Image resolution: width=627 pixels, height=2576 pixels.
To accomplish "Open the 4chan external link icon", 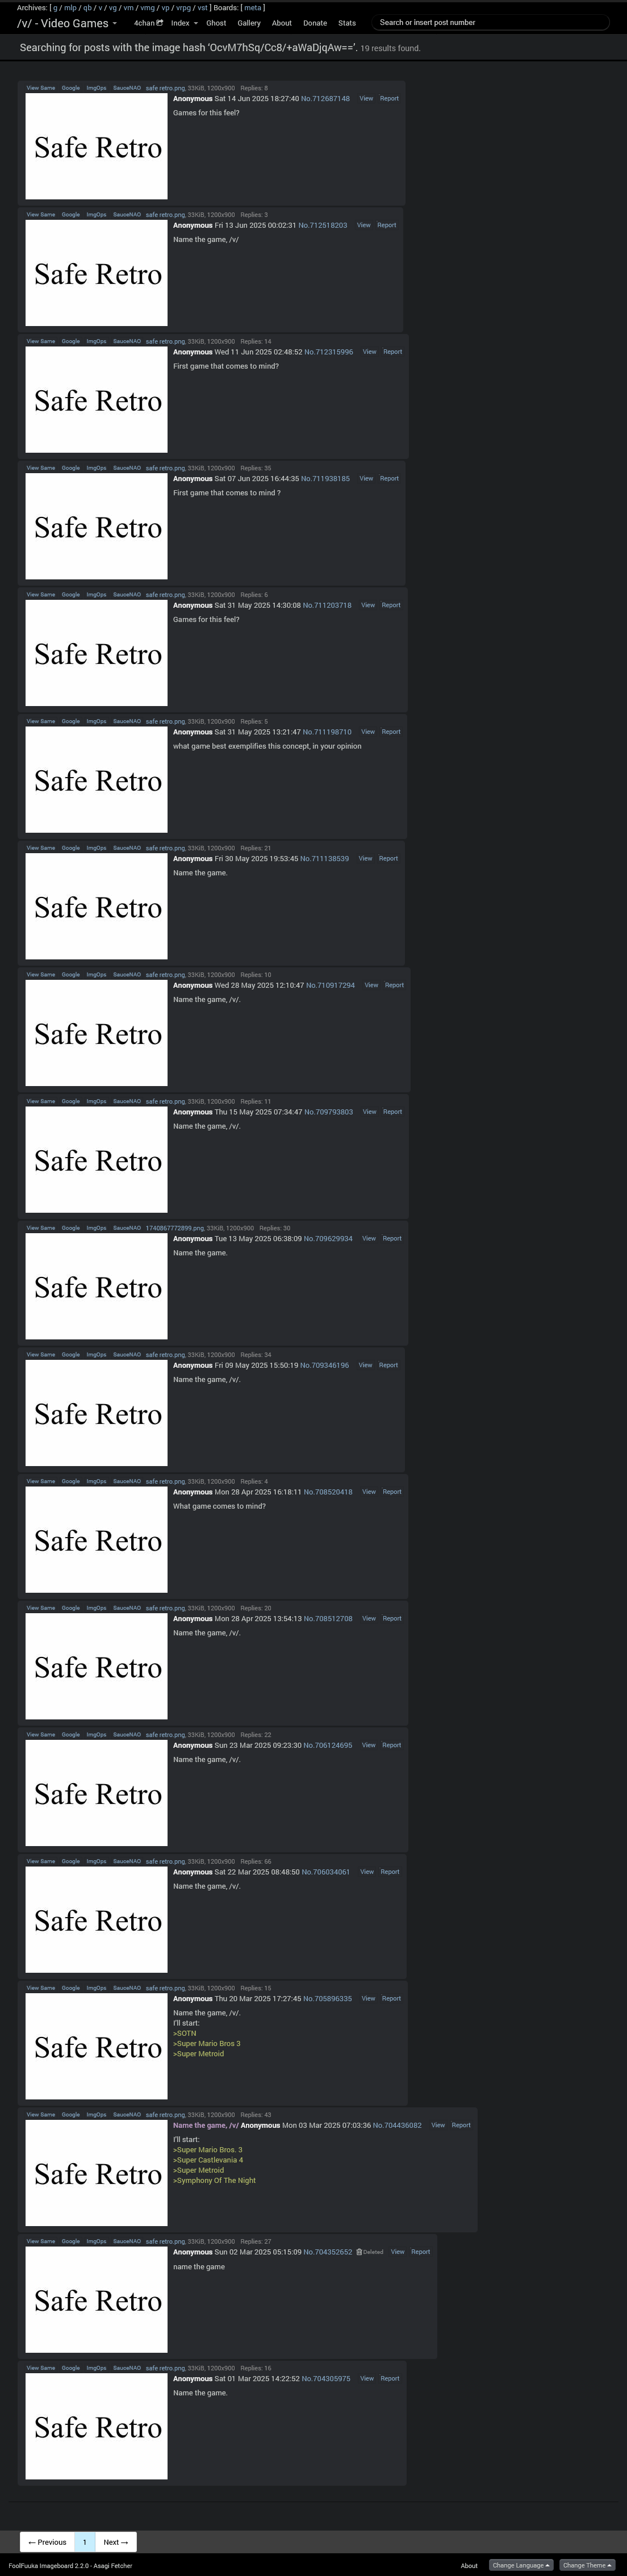I will [159, 23].
